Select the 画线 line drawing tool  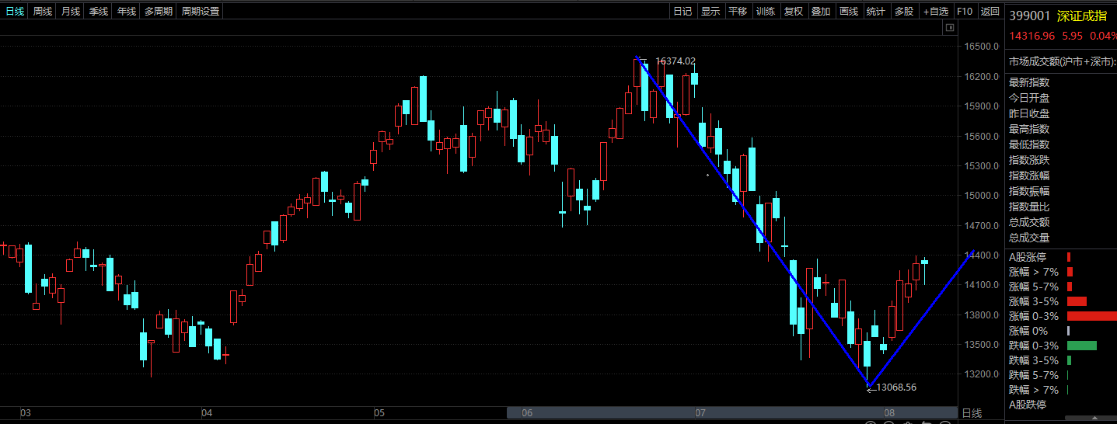click(849, 12)
